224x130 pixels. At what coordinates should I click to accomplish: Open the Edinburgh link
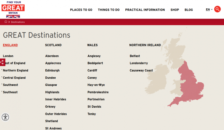(53, 71)
